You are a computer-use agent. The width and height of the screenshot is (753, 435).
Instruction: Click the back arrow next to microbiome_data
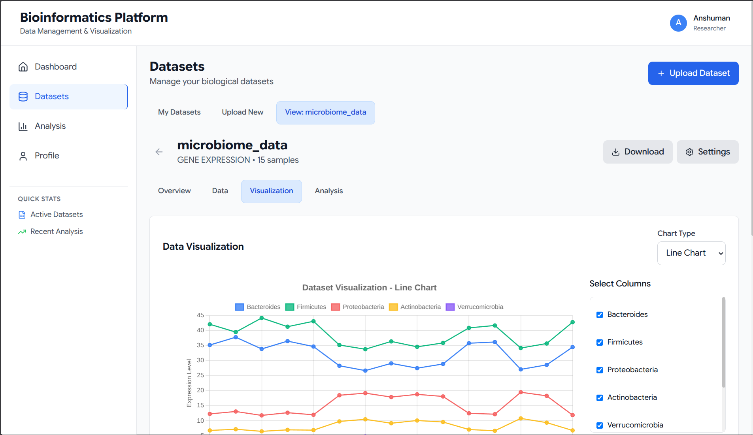click(x=159, y=152)
